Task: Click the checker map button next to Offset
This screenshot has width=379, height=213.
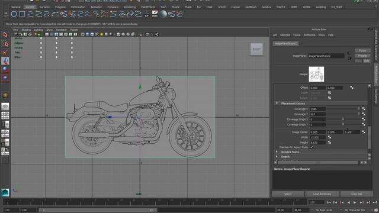Action: [352, 88]
